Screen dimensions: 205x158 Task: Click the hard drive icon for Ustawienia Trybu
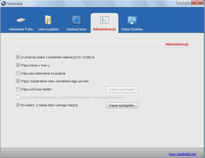21,20
